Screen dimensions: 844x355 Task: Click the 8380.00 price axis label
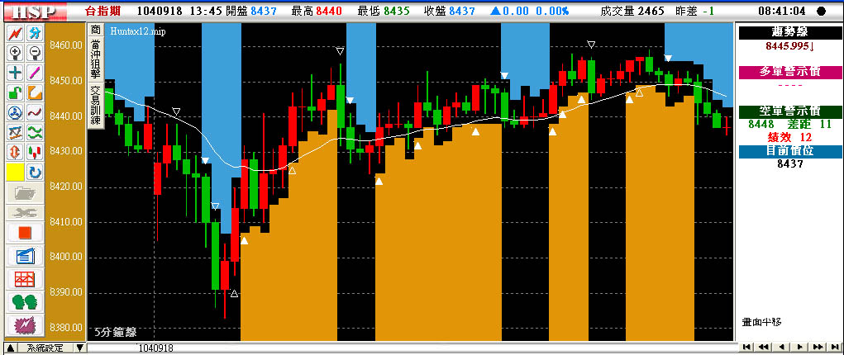pyautogui.click(x=64, y=328)
